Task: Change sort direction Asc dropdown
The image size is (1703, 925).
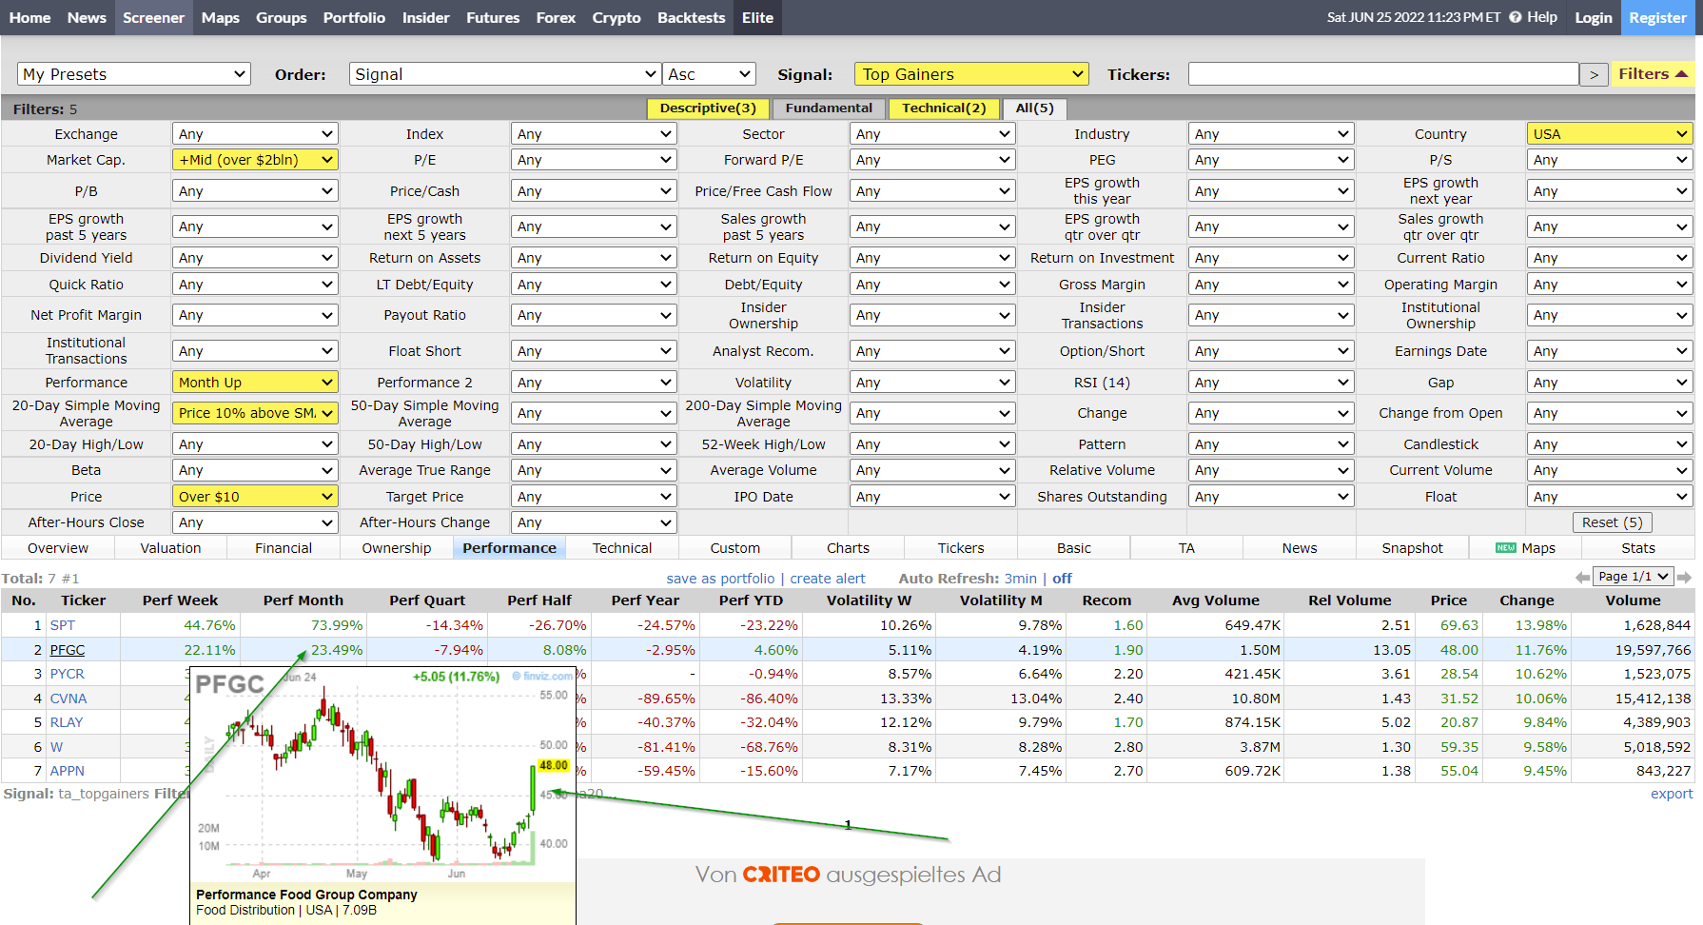Action: coord(710,74)
